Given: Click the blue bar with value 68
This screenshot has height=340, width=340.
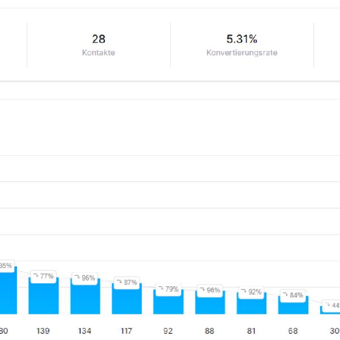Looking at the screenshot, I should [293, 307].
